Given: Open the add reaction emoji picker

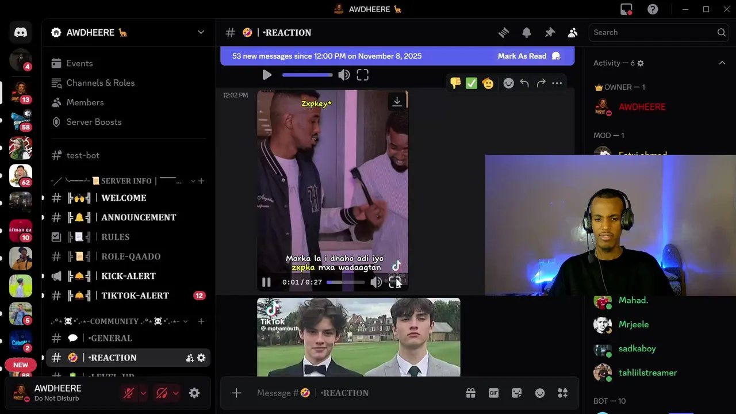Looking at the screenshot, I should pos(508,83).
